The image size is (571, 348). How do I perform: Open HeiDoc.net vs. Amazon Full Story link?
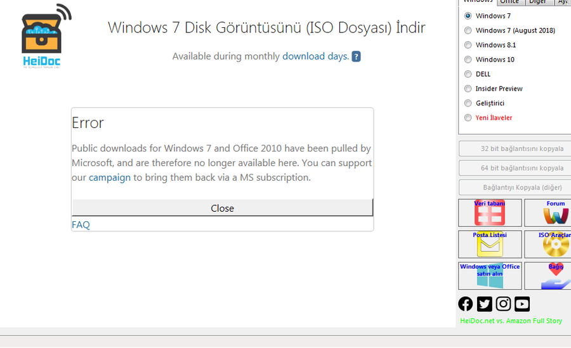pyautogui.click(x=511, y=321)
